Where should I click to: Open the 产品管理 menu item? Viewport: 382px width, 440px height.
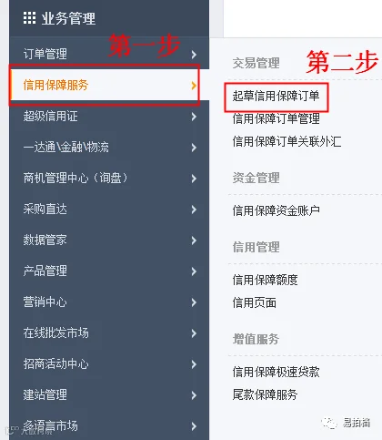point(109,271)
